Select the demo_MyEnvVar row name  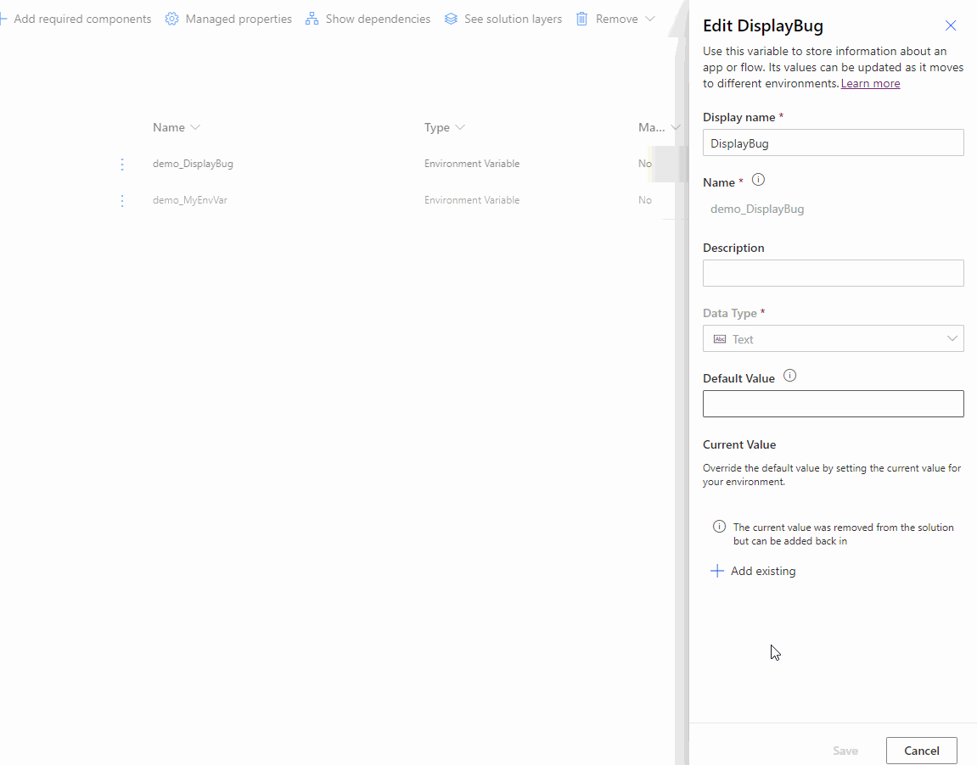coord(190,200)
